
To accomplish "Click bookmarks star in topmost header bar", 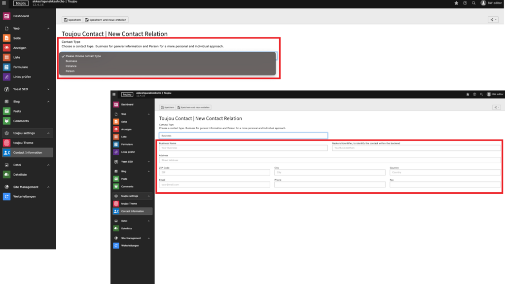I will (x=456, y=3).
